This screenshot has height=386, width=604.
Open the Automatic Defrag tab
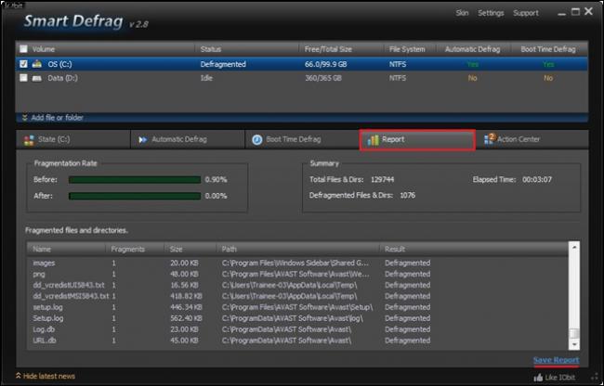[x=188, y=139]
